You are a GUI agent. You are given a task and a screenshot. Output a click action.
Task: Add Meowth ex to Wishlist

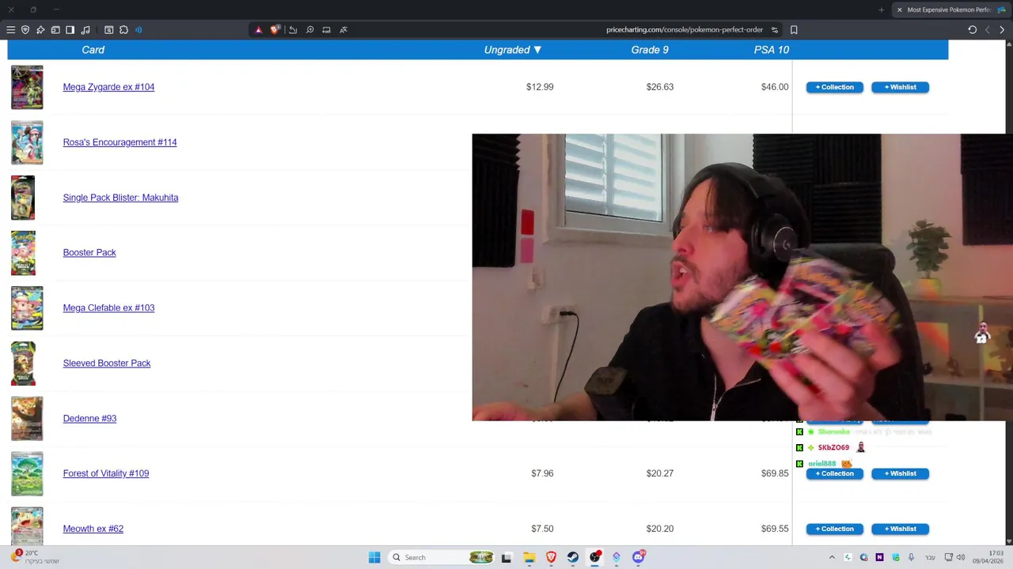pyautogui.click(x=900, y=529)
